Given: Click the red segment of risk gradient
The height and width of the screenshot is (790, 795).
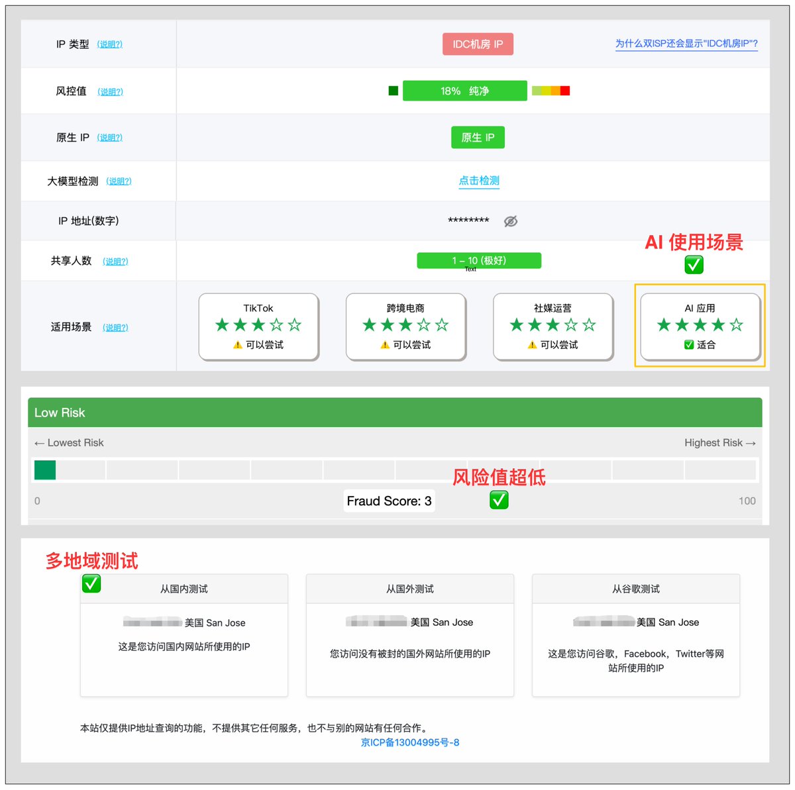Looking at the screenshot, I should [565, 91].
